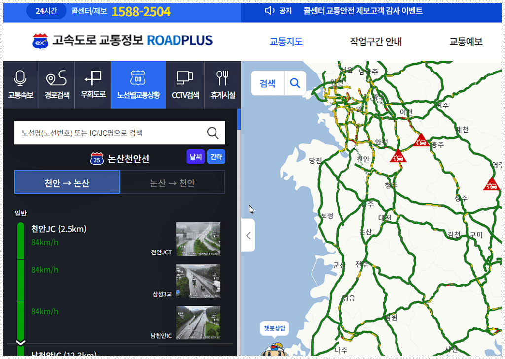Viewport: 505px width, 359px height.
Task: Go to 교통예보 menu
Action: 466,42
